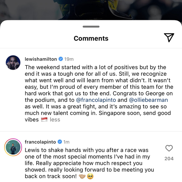The image size is (182, 182).
Task: Like francolapinto's comment with the heart
Action: [169, 148]
